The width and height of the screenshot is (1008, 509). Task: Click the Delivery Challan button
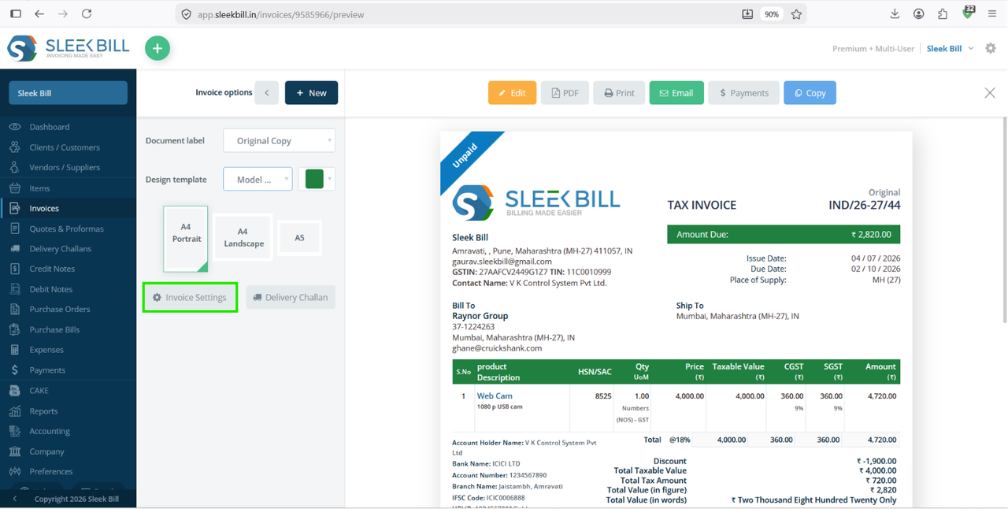click(x=291, y=297)
